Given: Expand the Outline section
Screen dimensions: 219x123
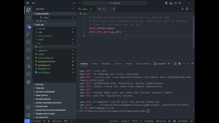Looking at the screenshot, I should tap(34, 84).
